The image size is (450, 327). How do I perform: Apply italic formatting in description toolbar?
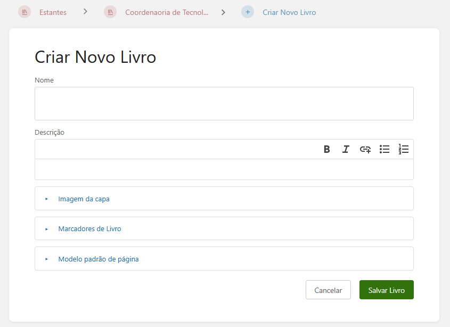click(346, 149)
